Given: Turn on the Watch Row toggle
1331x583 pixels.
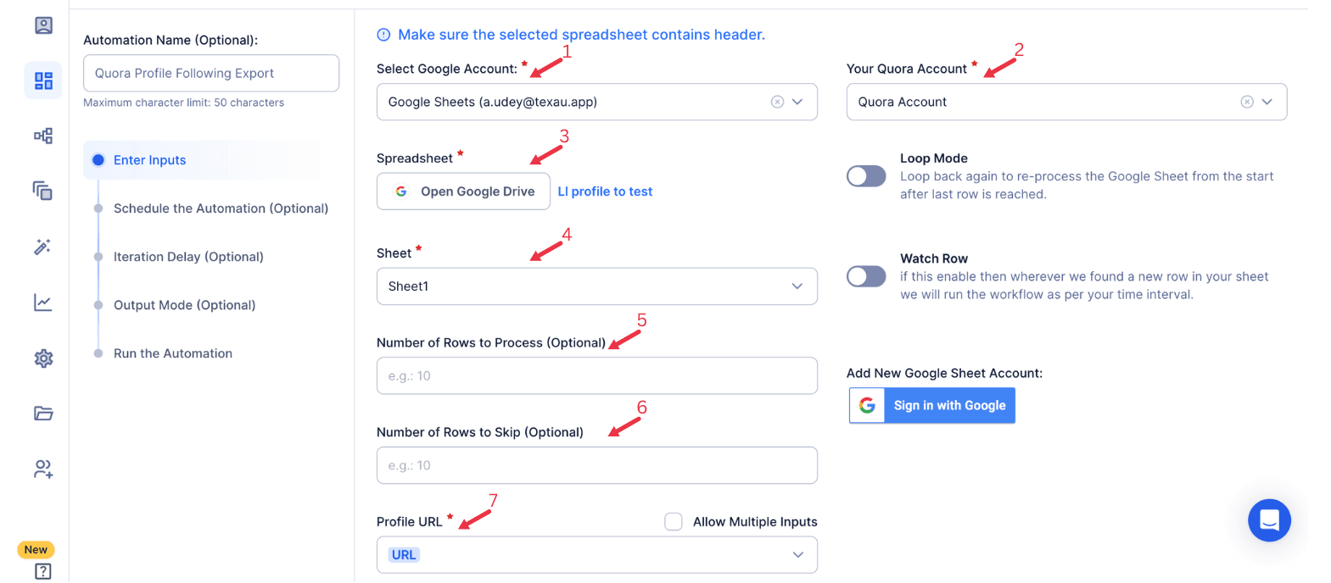Looking at the screenshot, I should pos(866,276).
